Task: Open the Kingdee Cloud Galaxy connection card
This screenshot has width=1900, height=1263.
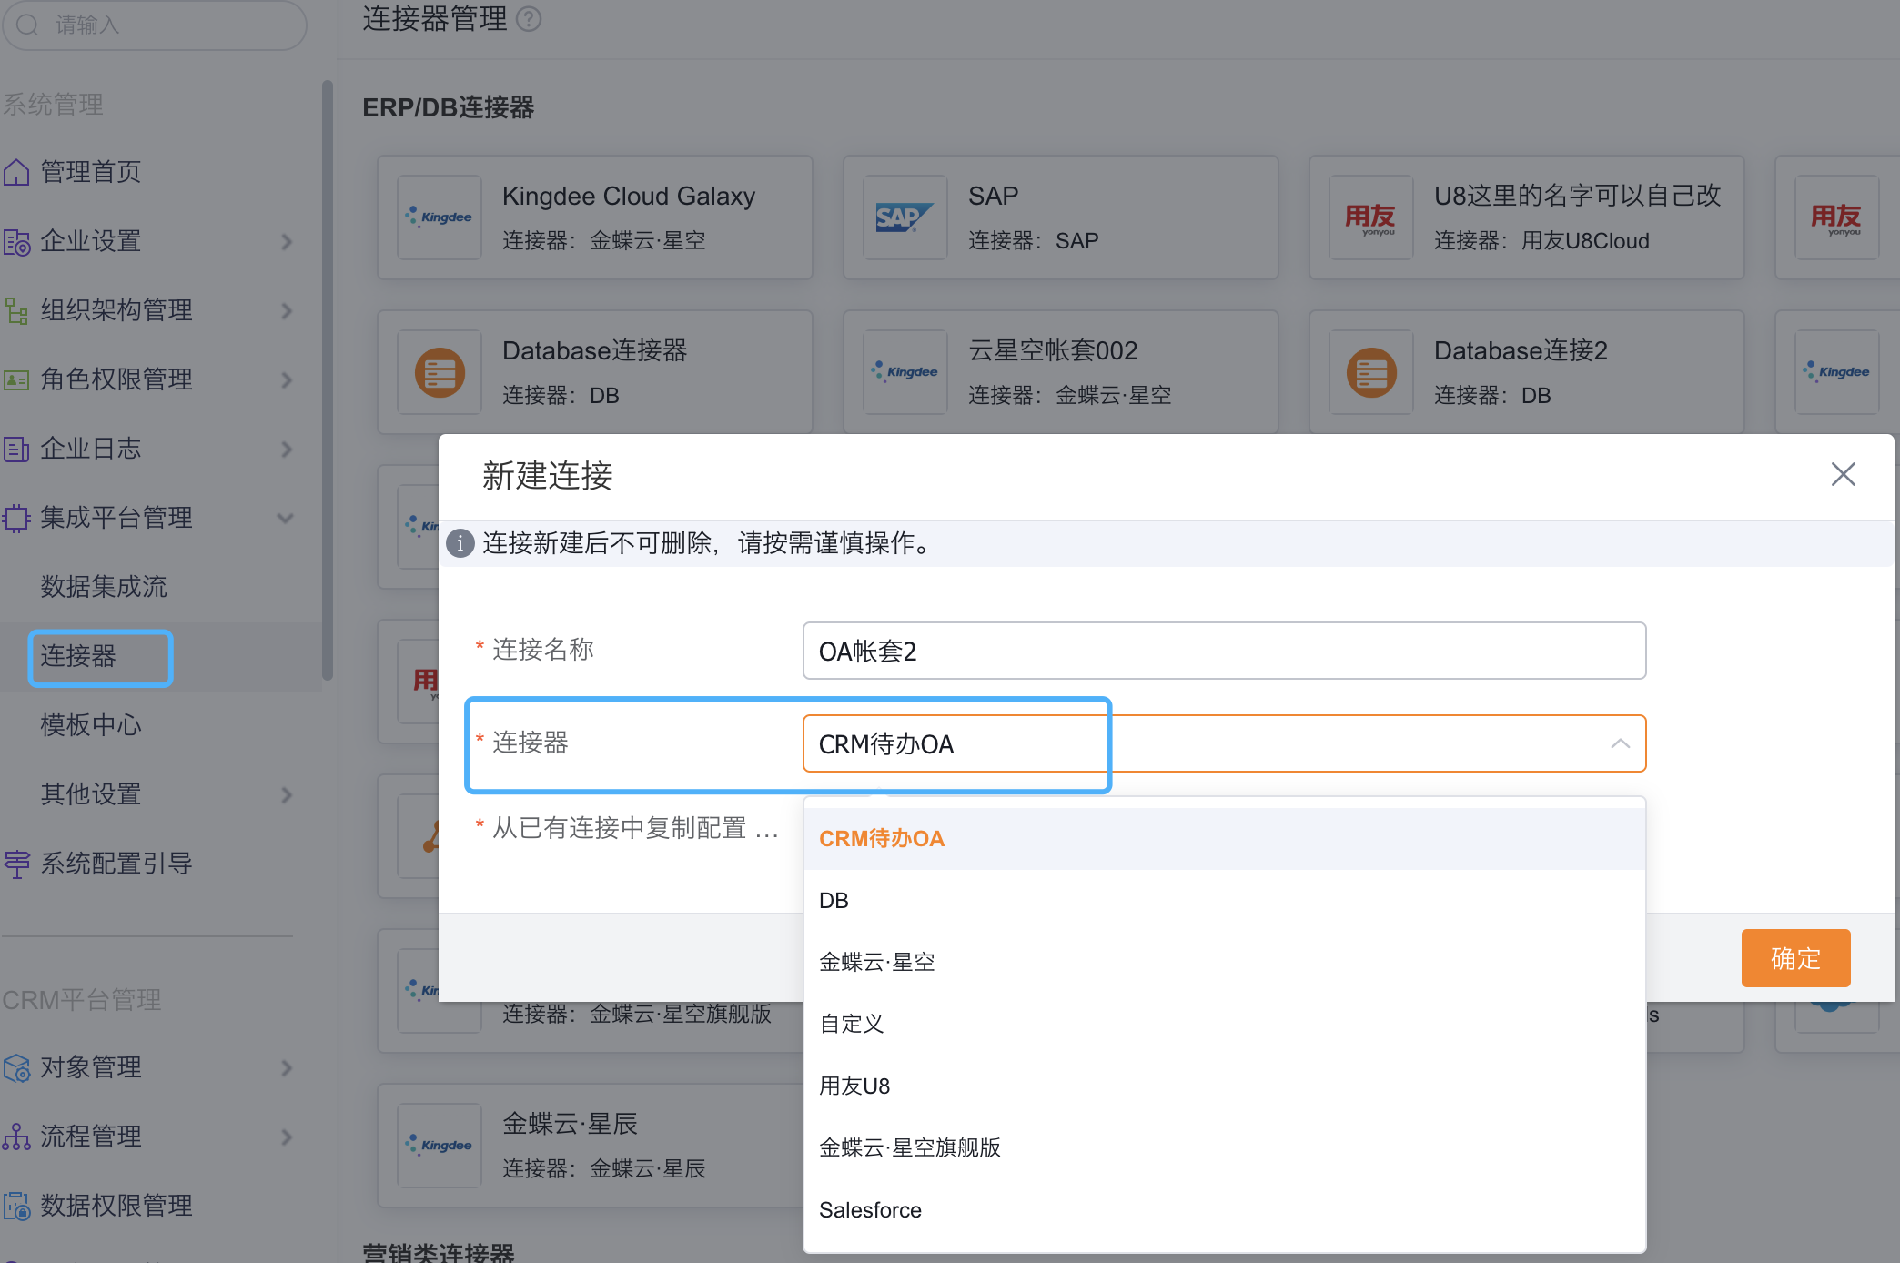Action: pos(595,217)
